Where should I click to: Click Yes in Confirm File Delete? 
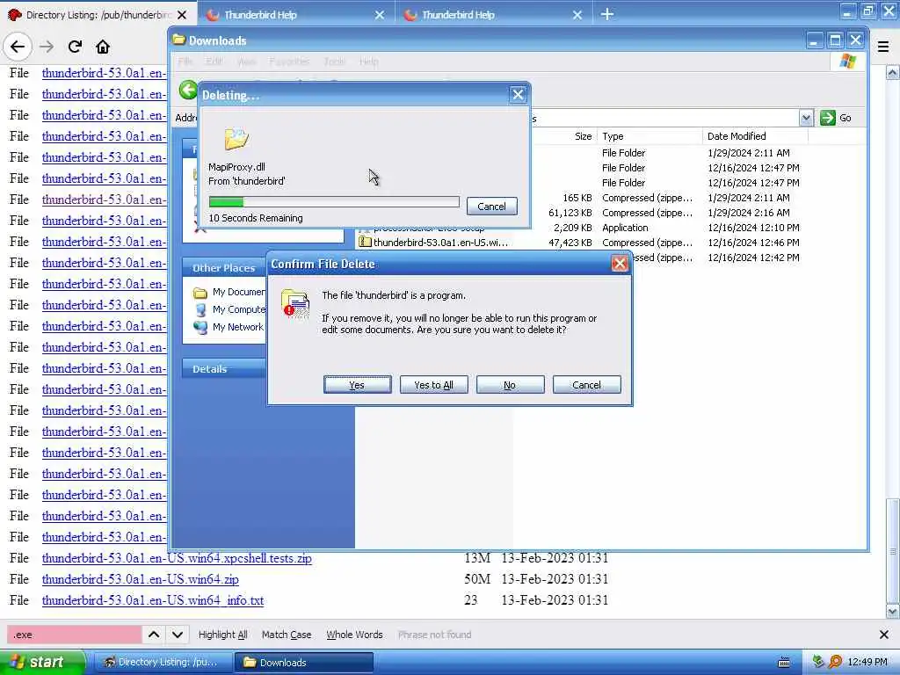coord(357,385)
